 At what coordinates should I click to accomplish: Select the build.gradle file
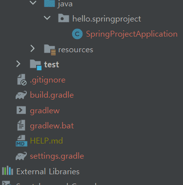coord(52,95)
